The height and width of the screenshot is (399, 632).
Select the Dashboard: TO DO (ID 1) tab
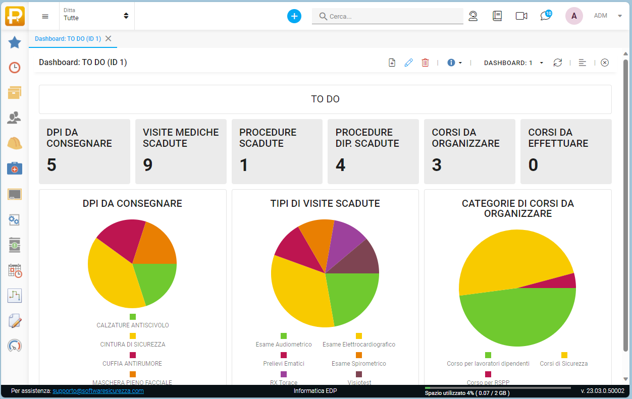[68, 39]
